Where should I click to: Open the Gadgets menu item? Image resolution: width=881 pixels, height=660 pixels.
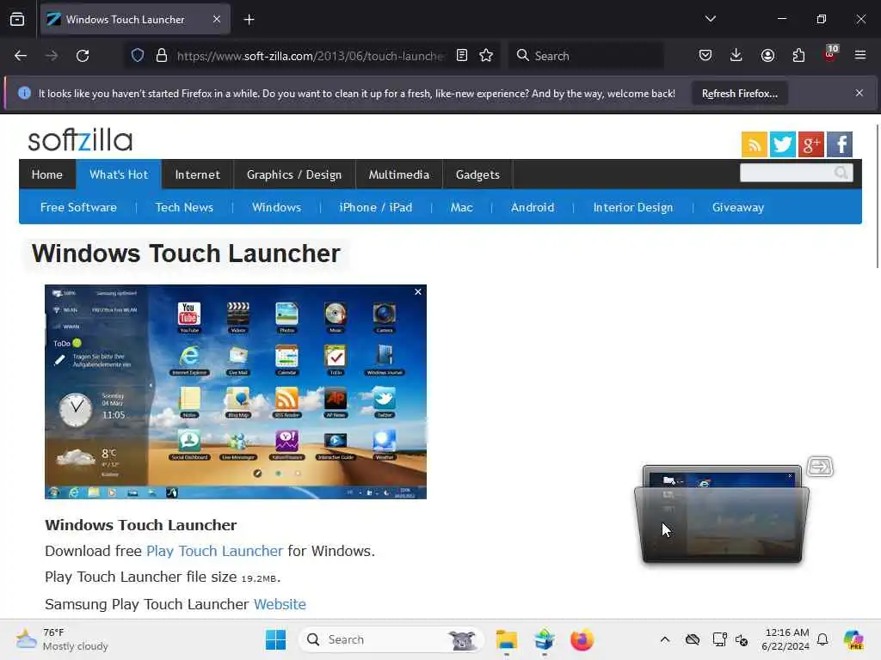tap(477, 174)
